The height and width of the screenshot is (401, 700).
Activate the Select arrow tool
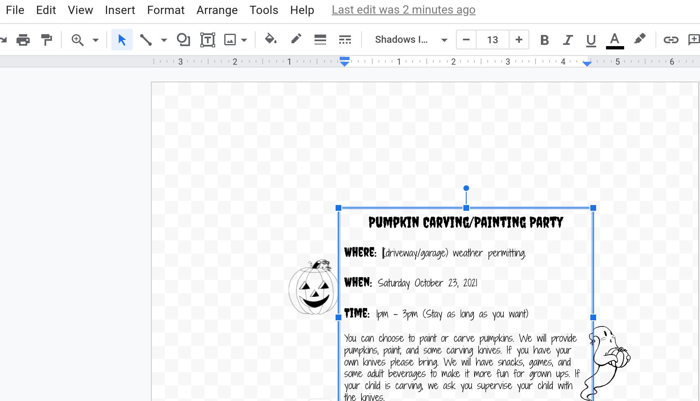122,40
